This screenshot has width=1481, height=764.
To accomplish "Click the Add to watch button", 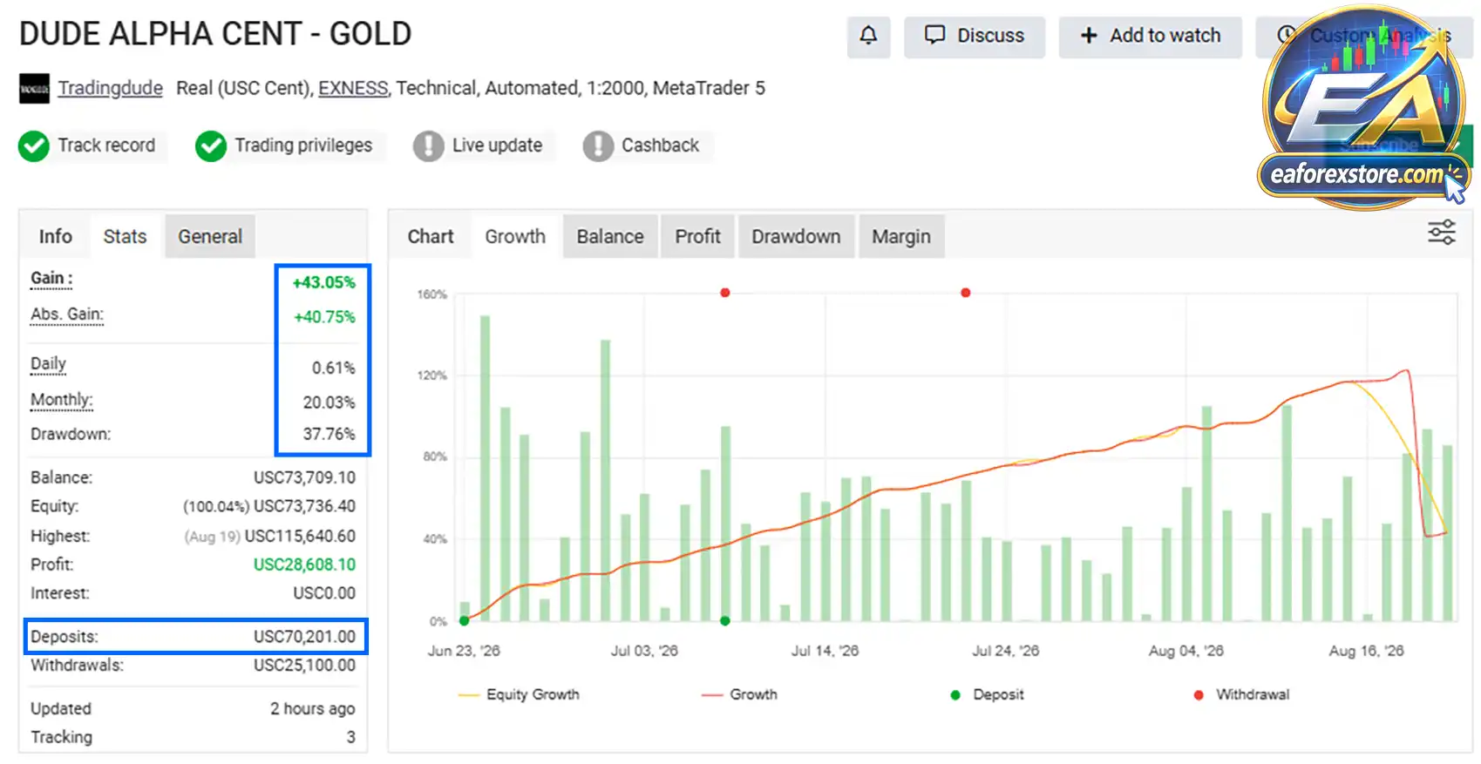I will coord(1150,36).
